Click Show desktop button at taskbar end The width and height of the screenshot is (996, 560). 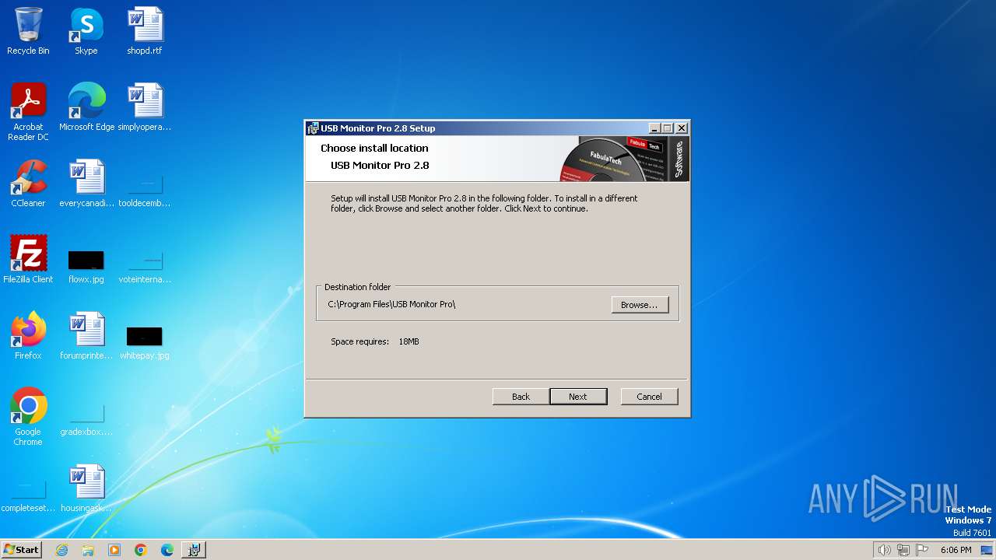pyautogui.click(x=987, y=550)
